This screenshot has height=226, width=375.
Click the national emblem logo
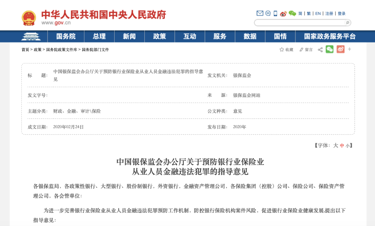coord(29,18)
